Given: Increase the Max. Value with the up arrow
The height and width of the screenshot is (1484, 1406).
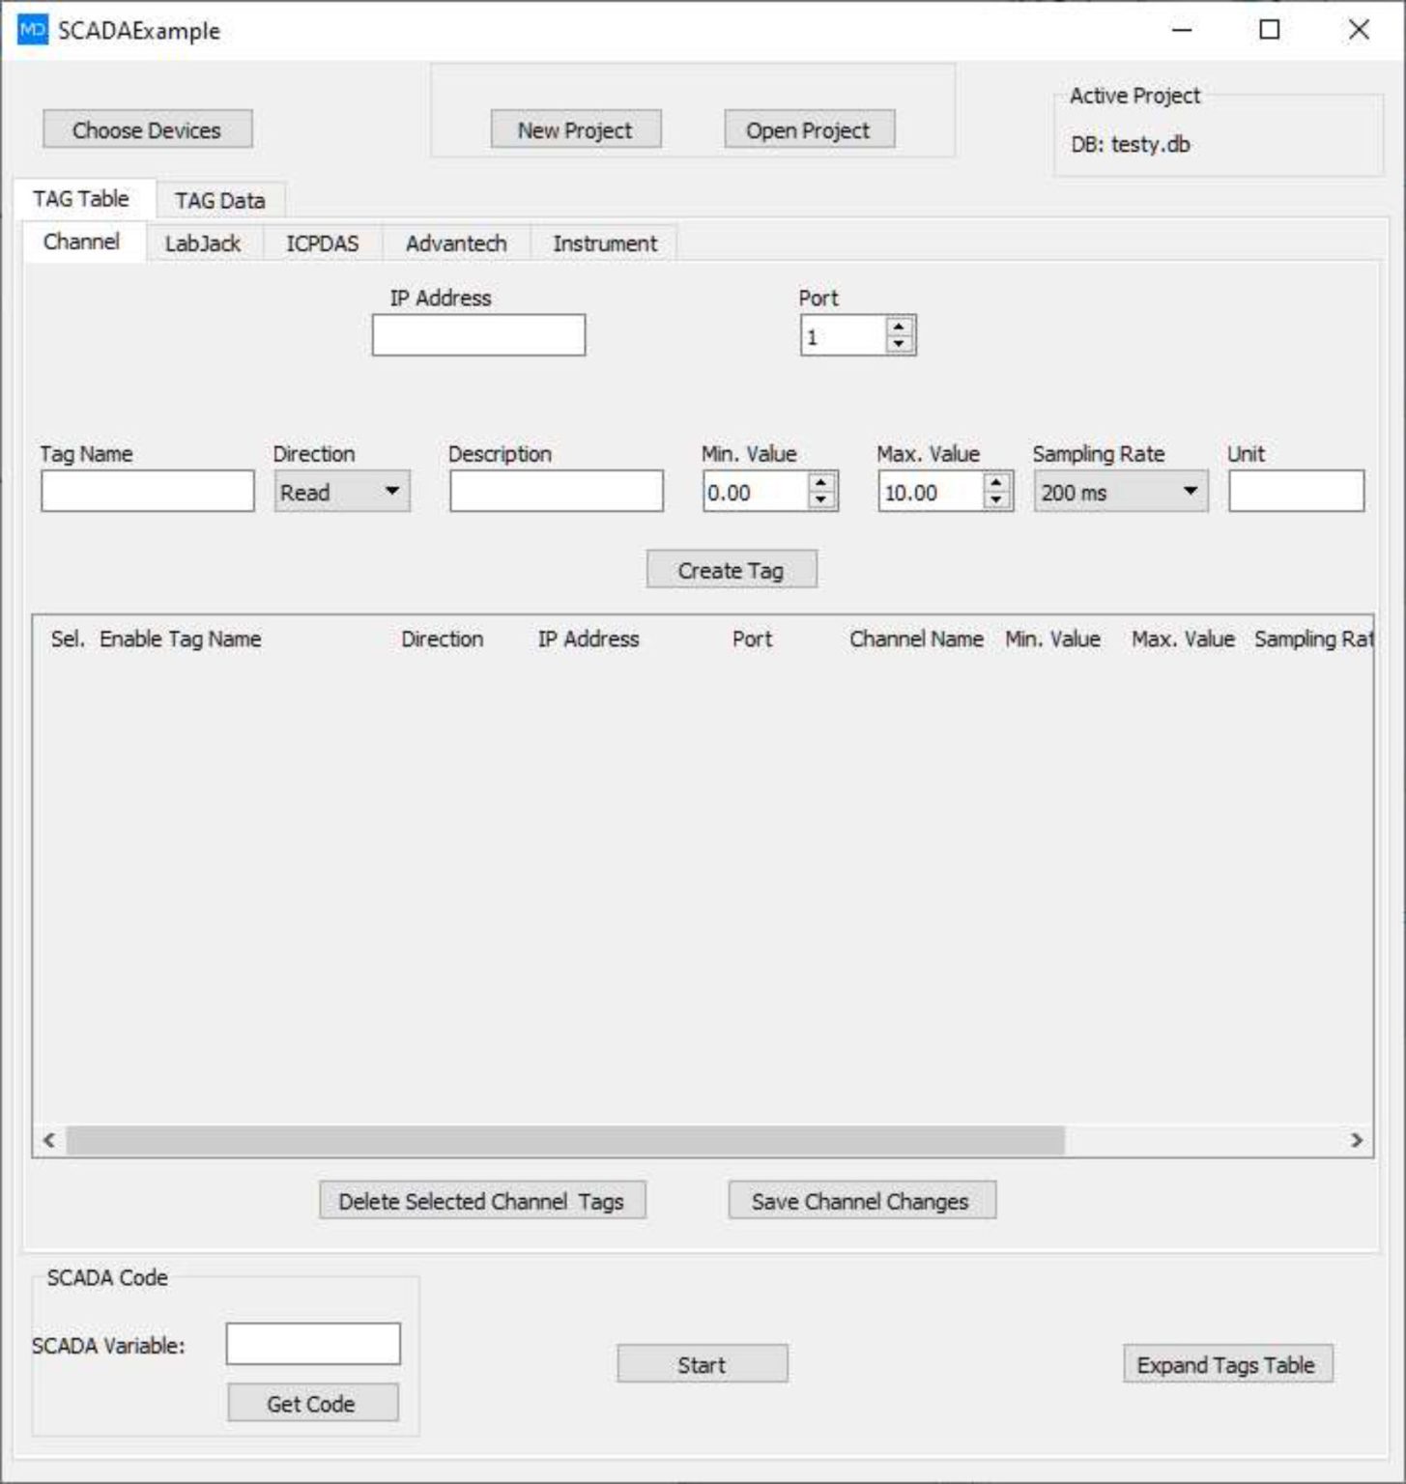Looking at the screenshot, I should pos(994,482).
